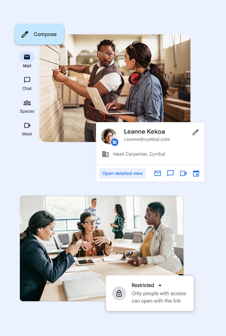Viewport: 226px width, 336px height.
Task: Edit Leanne Kekoa's contact with pencil icon
Action: click(195, 132)
